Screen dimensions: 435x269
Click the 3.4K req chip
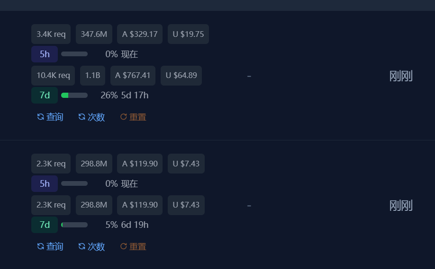(51, 34)
